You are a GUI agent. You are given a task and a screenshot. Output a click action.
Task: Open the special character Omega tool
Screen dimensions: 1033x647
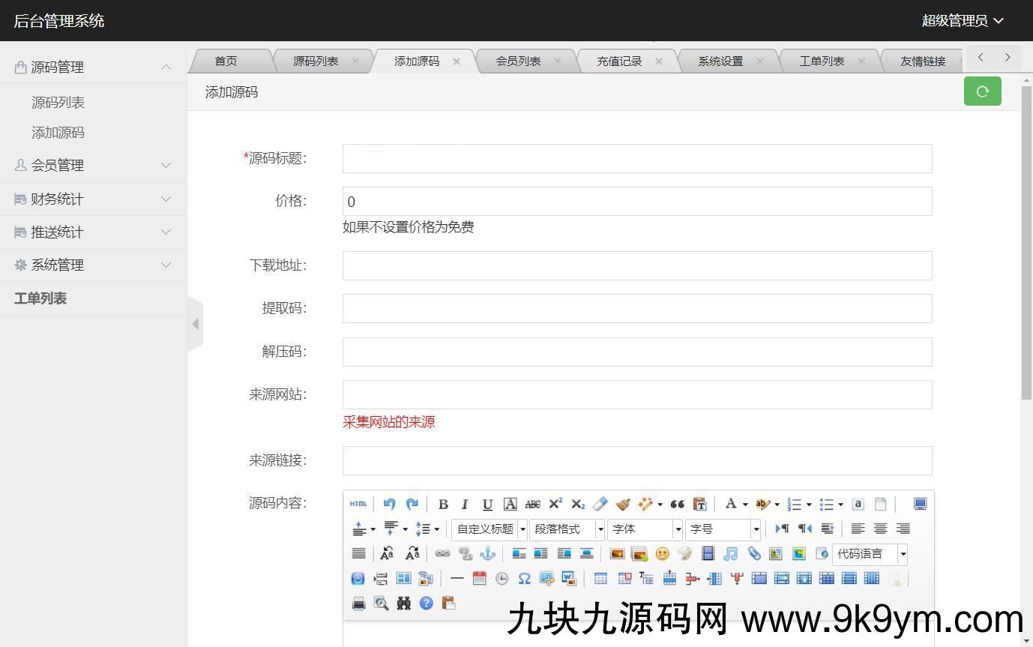[523, 577]
